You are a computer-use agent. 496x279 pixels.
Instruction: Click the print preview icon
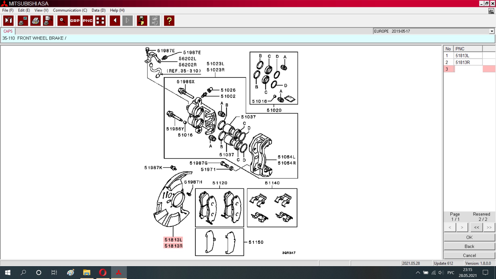48,21
